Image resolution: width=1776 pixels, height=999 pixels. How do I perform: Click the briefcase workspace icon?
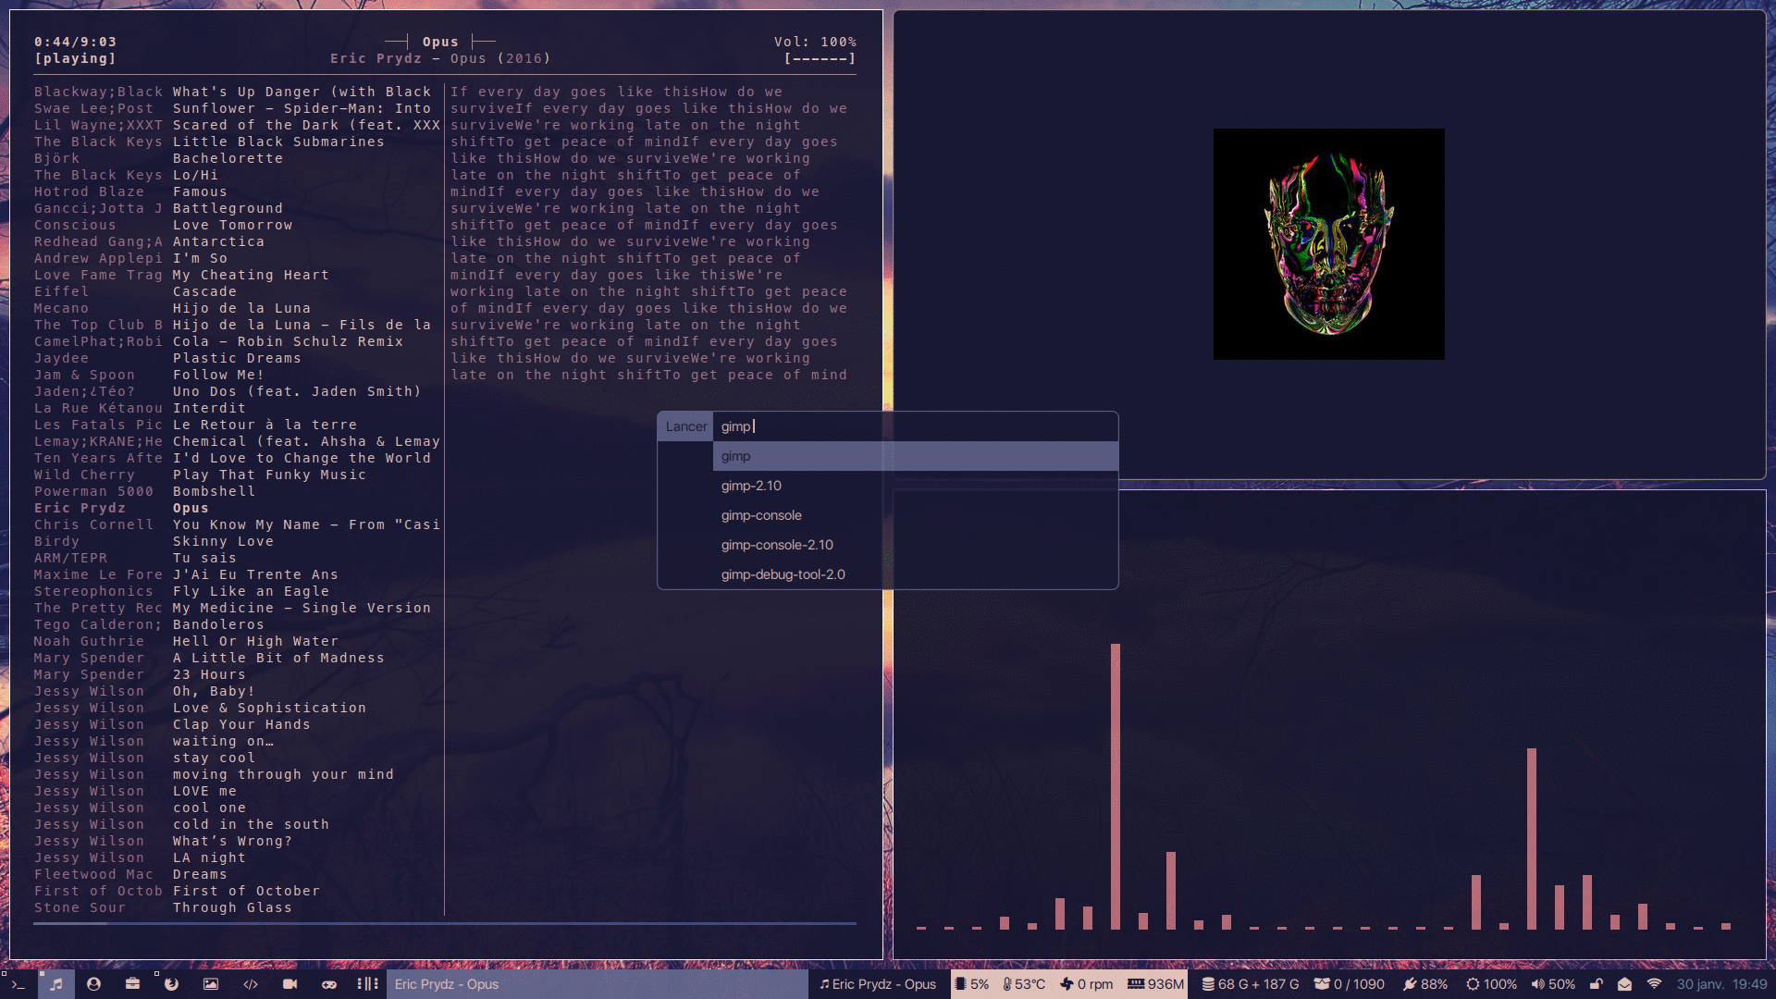[132, 984]
